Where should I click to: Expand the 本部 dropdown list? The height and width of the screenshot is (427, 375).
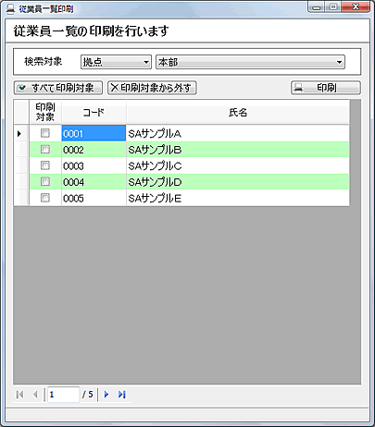(250, 62)
